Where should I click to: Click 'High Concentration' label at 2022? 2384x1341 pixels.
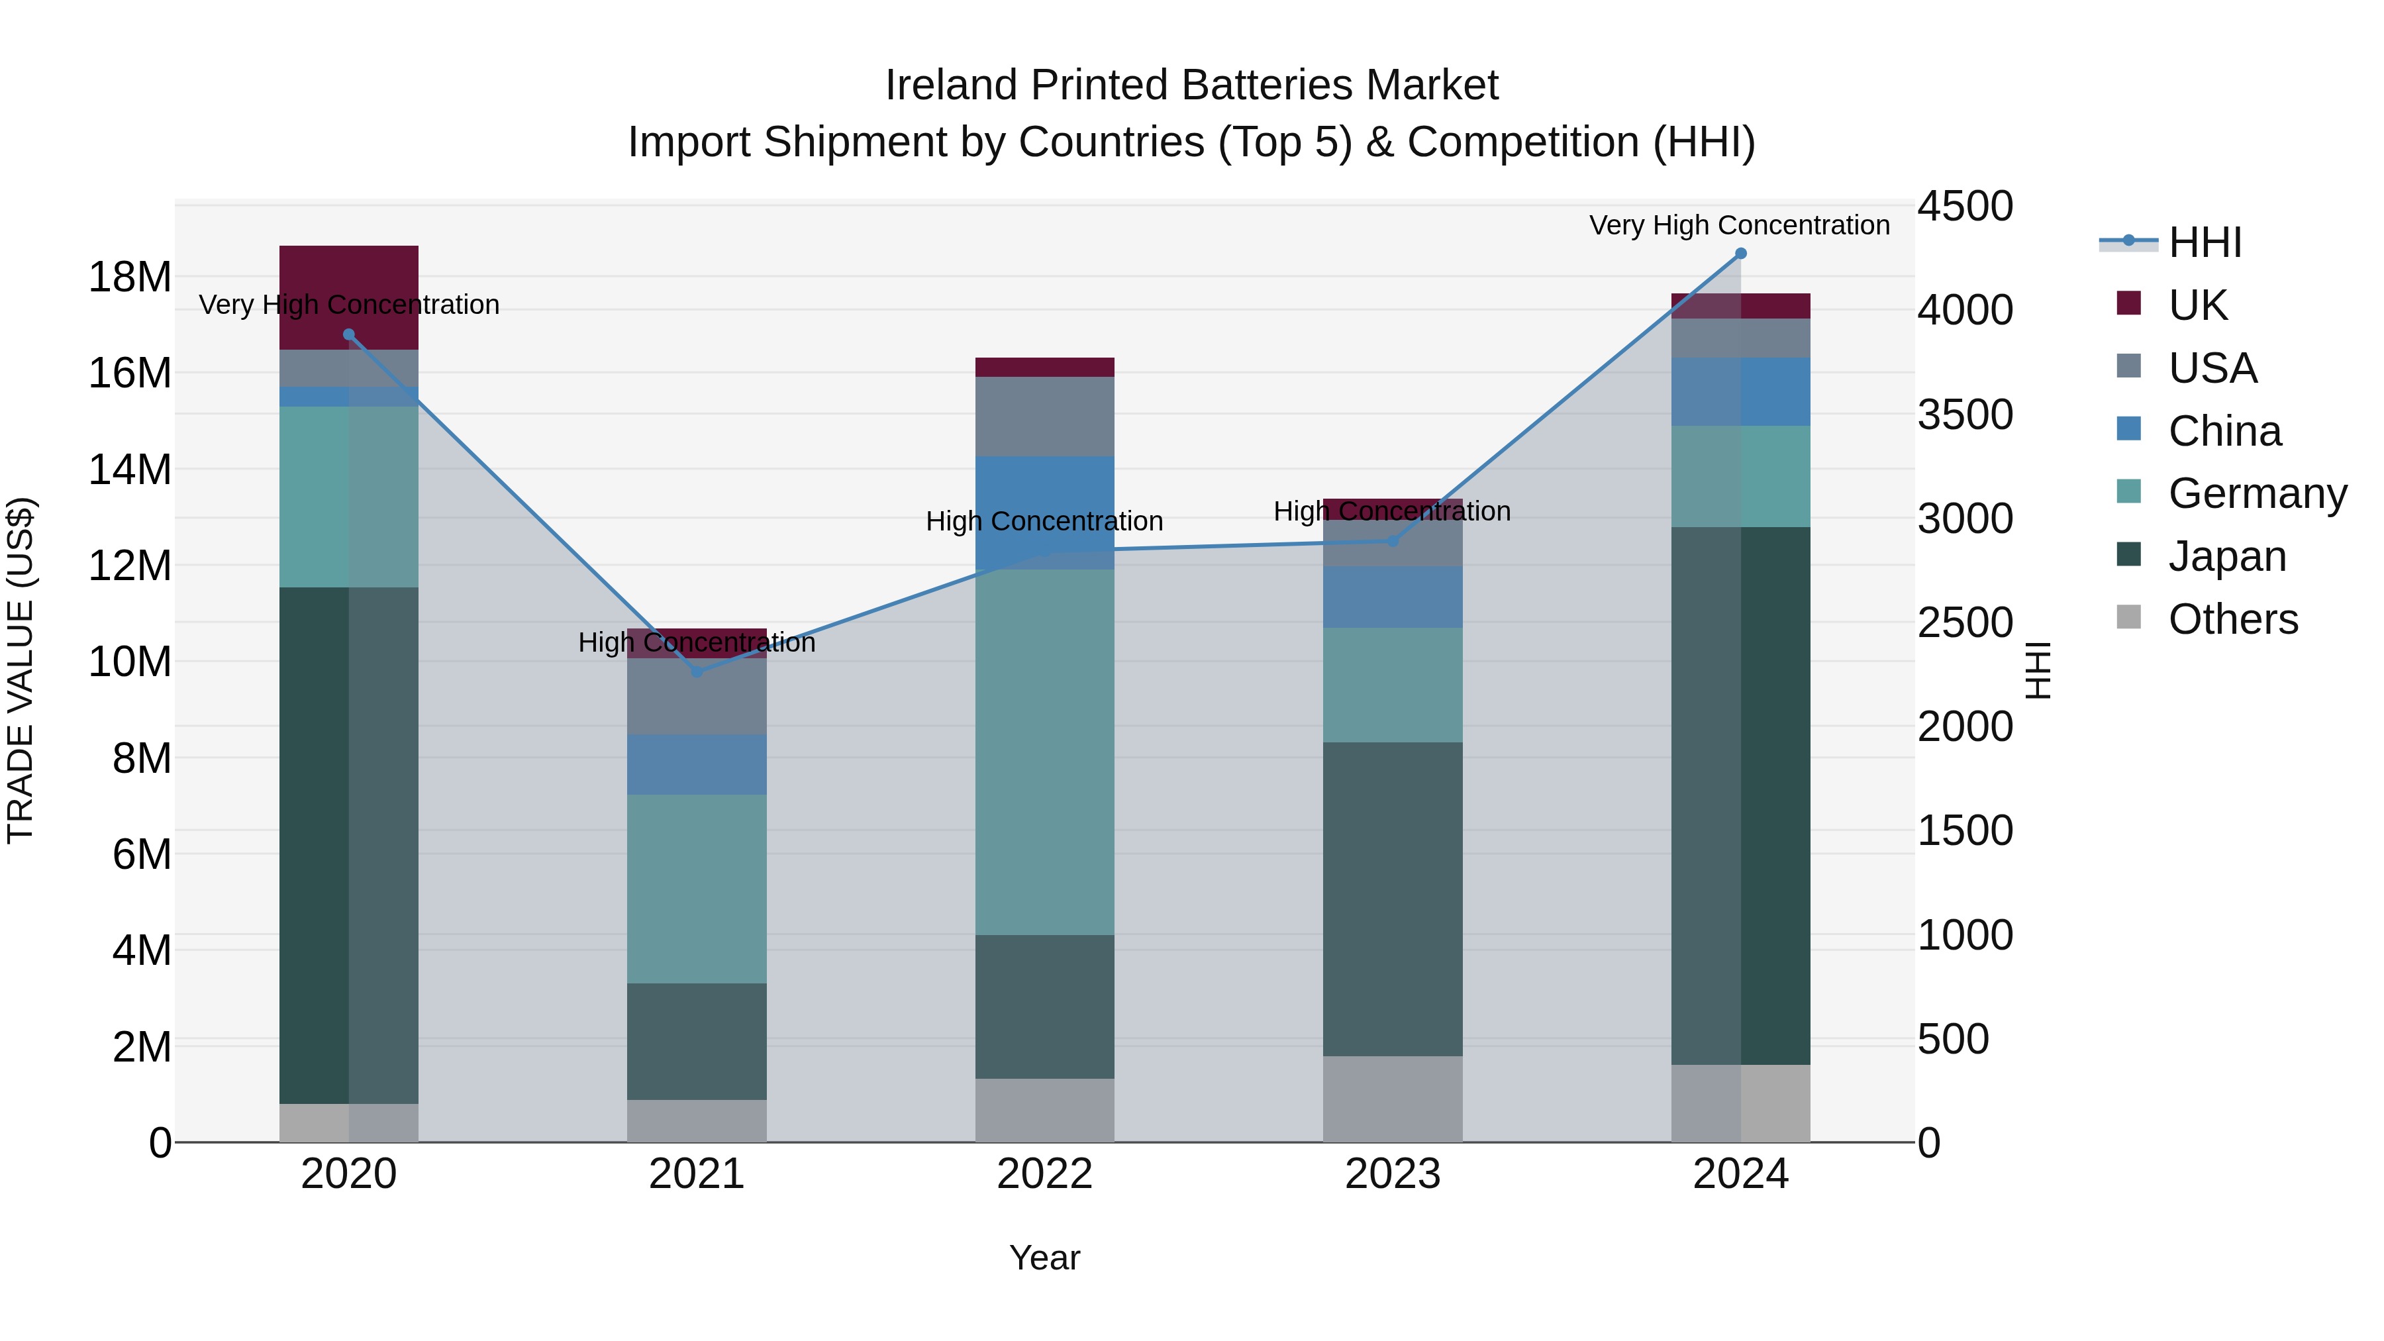[1045, 521]
